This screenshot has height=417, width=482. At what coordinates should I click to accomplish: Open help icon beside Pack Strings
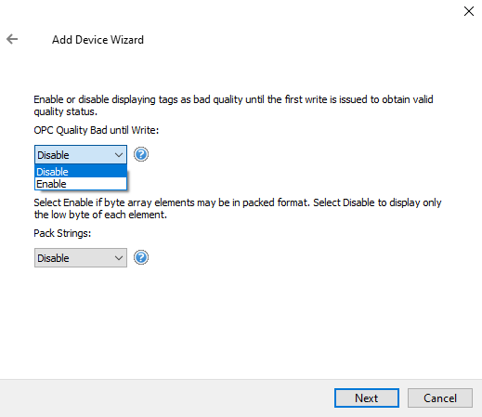pyautogui.click(x=141, y=257)
